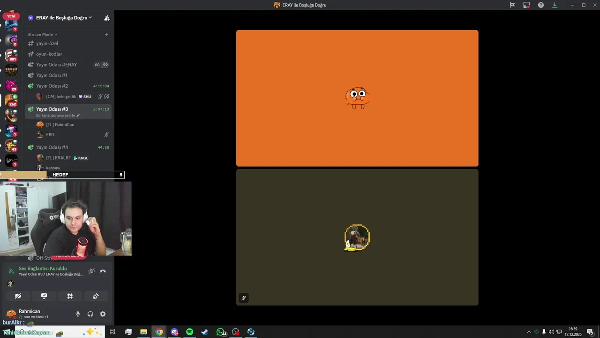The width and height of the screenshot is (600, 338).
Task: Open Steam from the taskbar
Action: (205, 332)
